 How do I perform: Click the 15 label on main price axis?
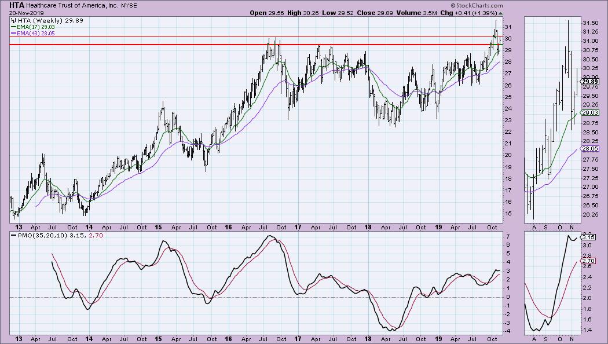[x=508, y=214]
